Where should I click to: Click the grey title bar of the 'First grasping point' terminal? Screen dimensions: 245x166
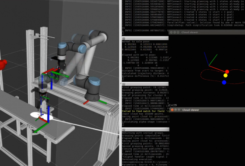coord(145,84)
